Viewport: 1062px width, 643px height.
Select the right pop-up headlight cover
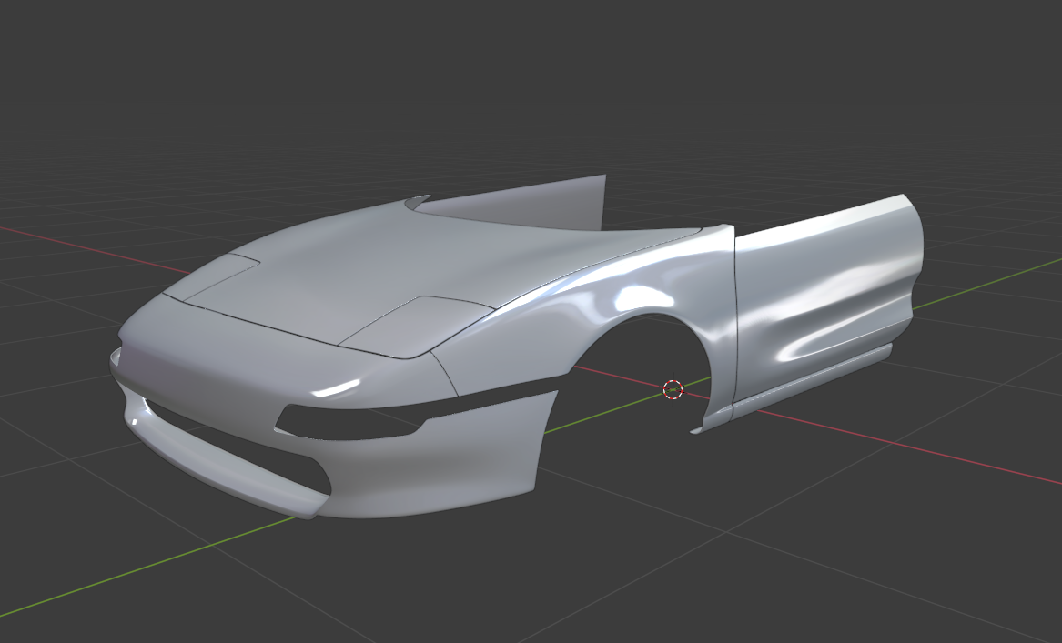tap(417, 327)
